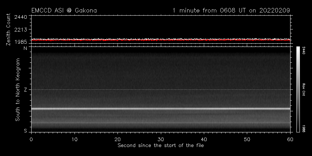Viewport: 312px width, 156px height.
Task: Click the red and white zenith count trace
Action: [x=161, y=40]
